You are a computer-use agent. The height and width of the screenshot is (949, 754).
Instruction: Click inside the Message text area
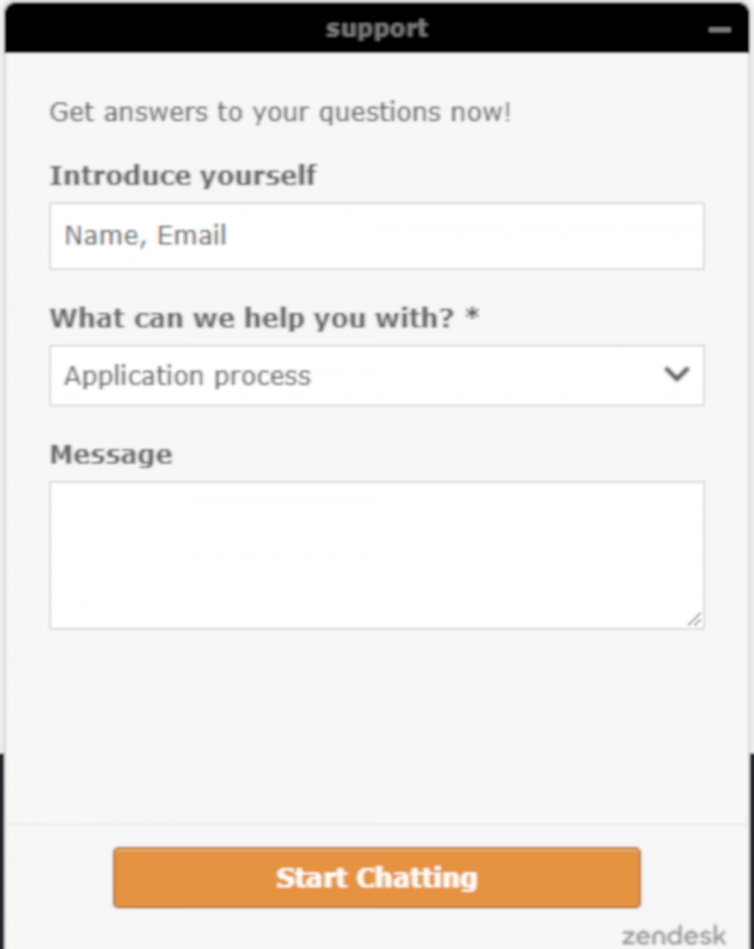point(376,554)
